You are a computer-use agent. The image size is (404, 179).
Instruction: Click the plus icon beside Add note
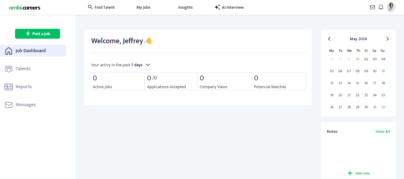coord(350,173)
